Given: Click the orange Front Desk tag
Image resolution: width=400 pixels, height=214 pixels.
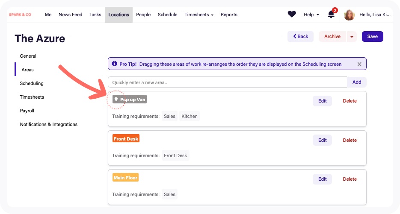Looking at the screenshot, I should (126, 138).
